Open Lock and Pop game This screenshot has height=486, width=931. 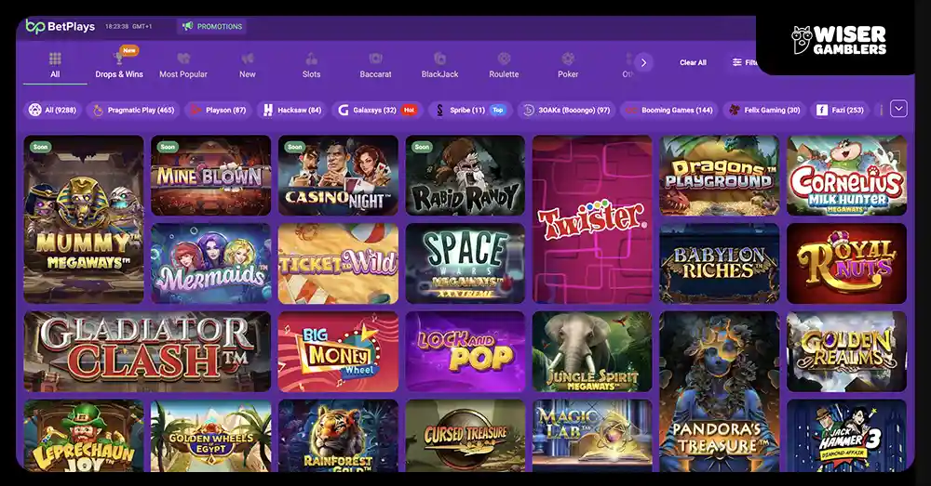coord(465,351)
